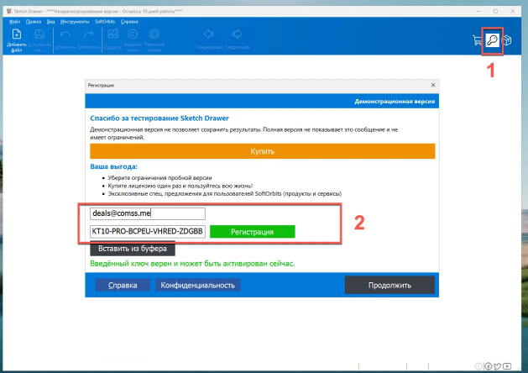The height and width of the screenshot is (373, 528).
Task: Click the shopping cart icon in toolbar
Action: click(478, 40)
